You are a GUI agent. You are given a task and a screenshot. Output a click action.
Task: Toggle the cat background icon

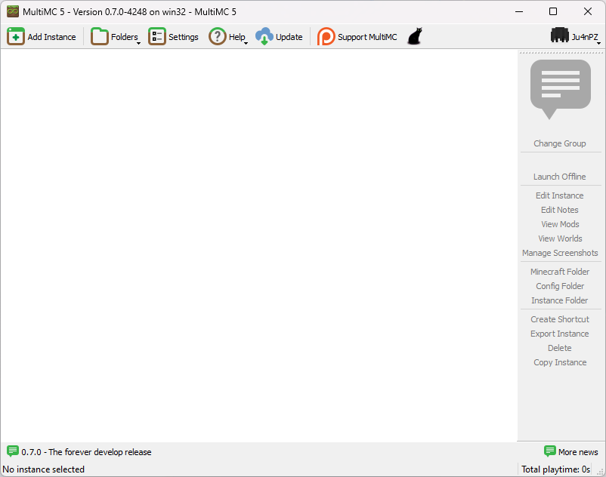point(414,35)
